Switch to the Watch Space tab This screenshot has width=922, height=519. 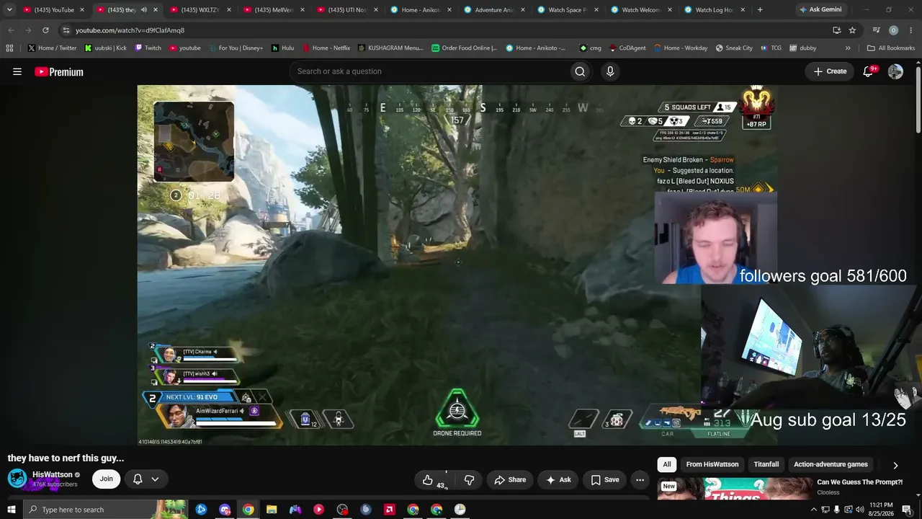567,10
